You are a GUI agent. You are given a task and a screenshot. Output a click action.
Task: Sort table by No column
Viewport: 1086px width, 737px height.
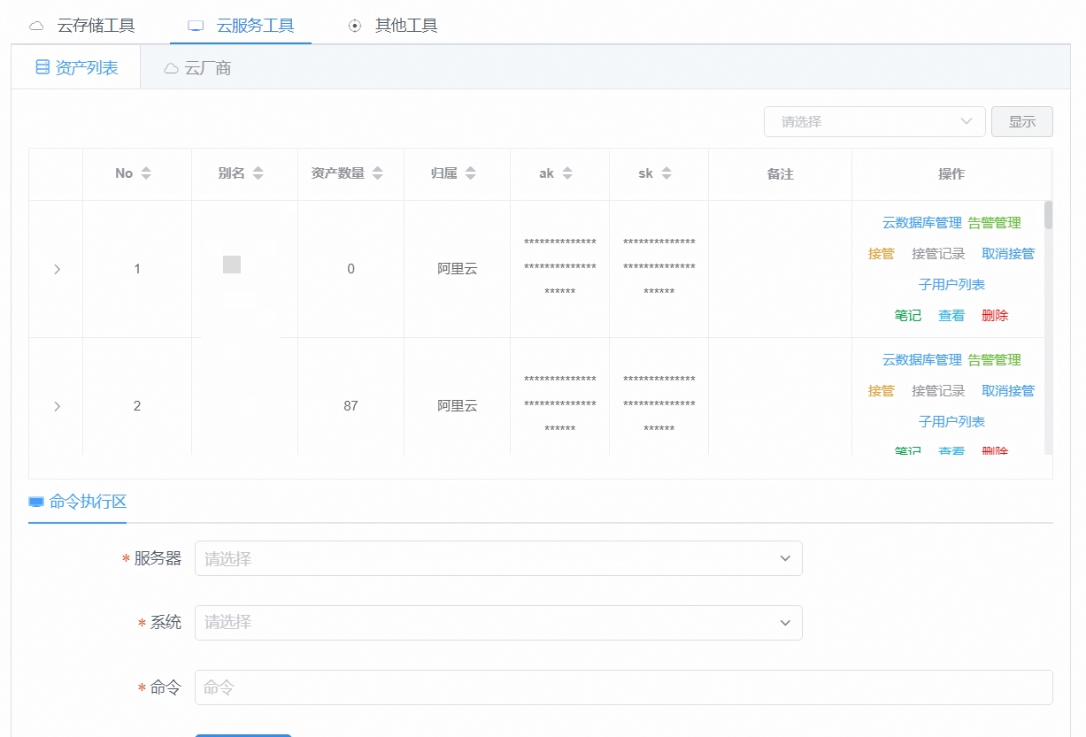tap(146, 174)
